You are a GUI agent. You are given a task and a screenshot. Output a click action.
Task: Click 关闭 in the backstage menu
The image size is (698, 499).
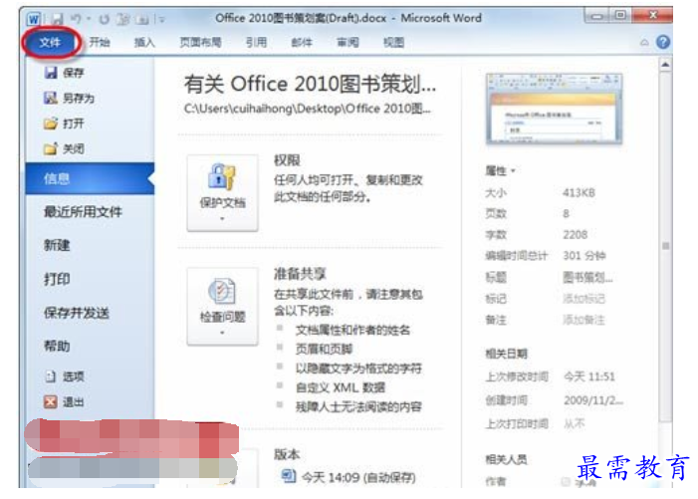coord(65,148)
